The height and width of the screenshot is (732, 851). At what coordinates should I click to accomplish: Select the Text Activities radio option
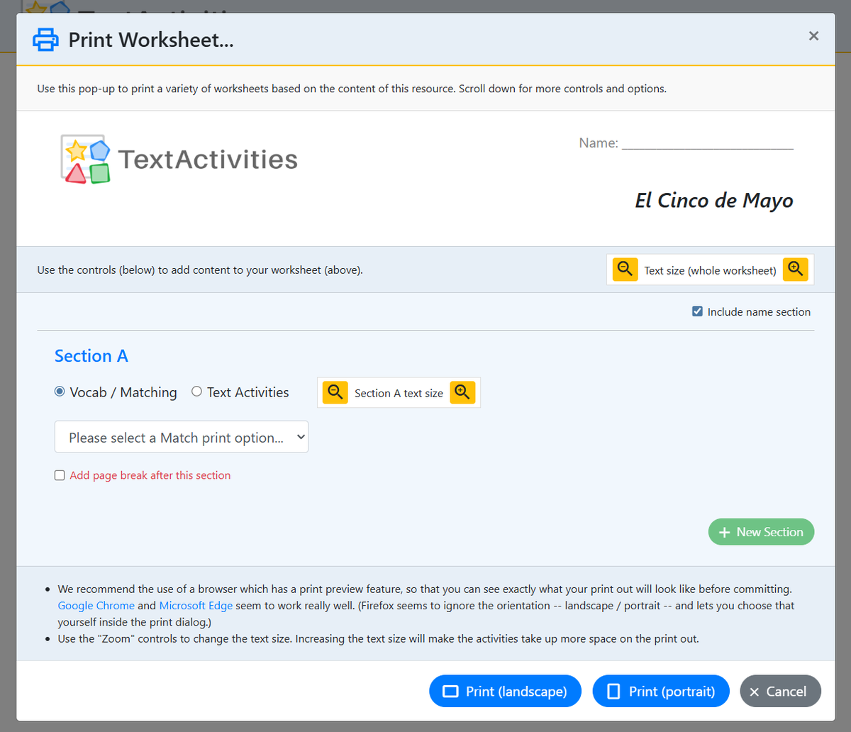196,392
